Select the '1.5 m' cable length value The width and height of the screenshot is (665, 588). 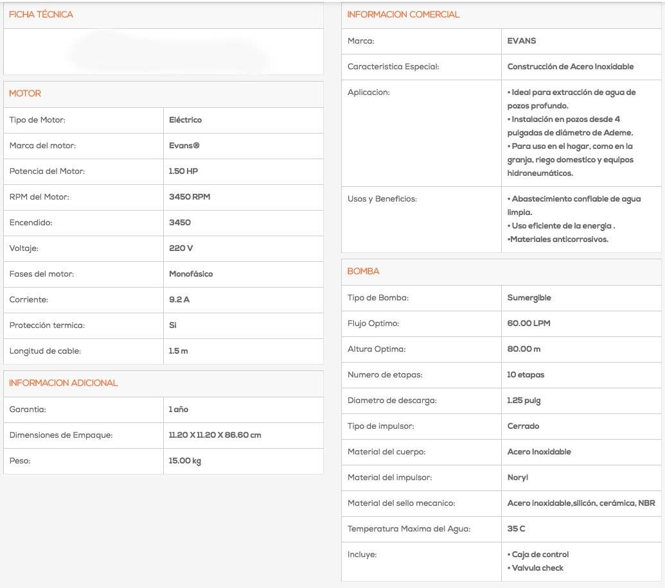(178, 351)
